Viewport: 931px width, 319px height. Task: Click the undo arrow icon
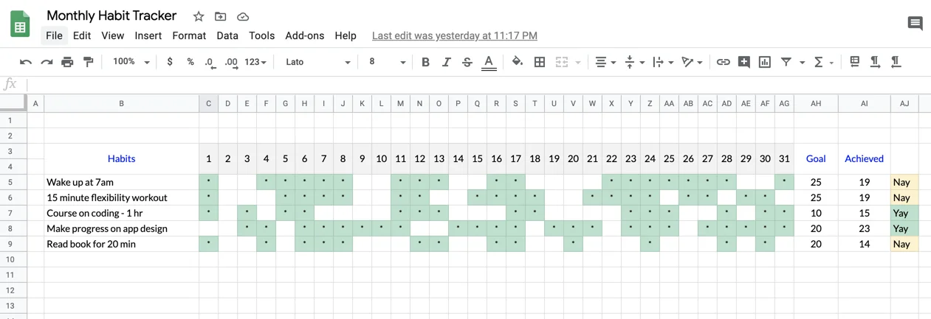click(26, 62)
